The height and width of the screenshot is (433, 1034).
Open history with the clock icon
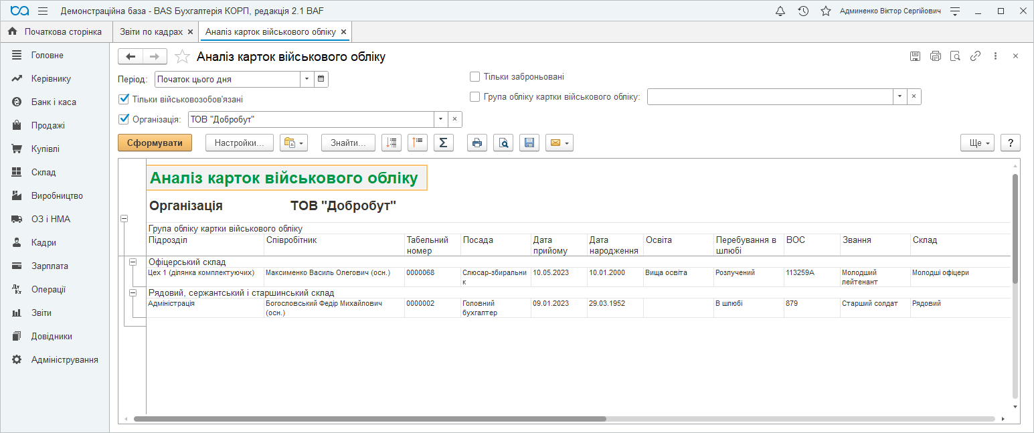pos(803,11)
